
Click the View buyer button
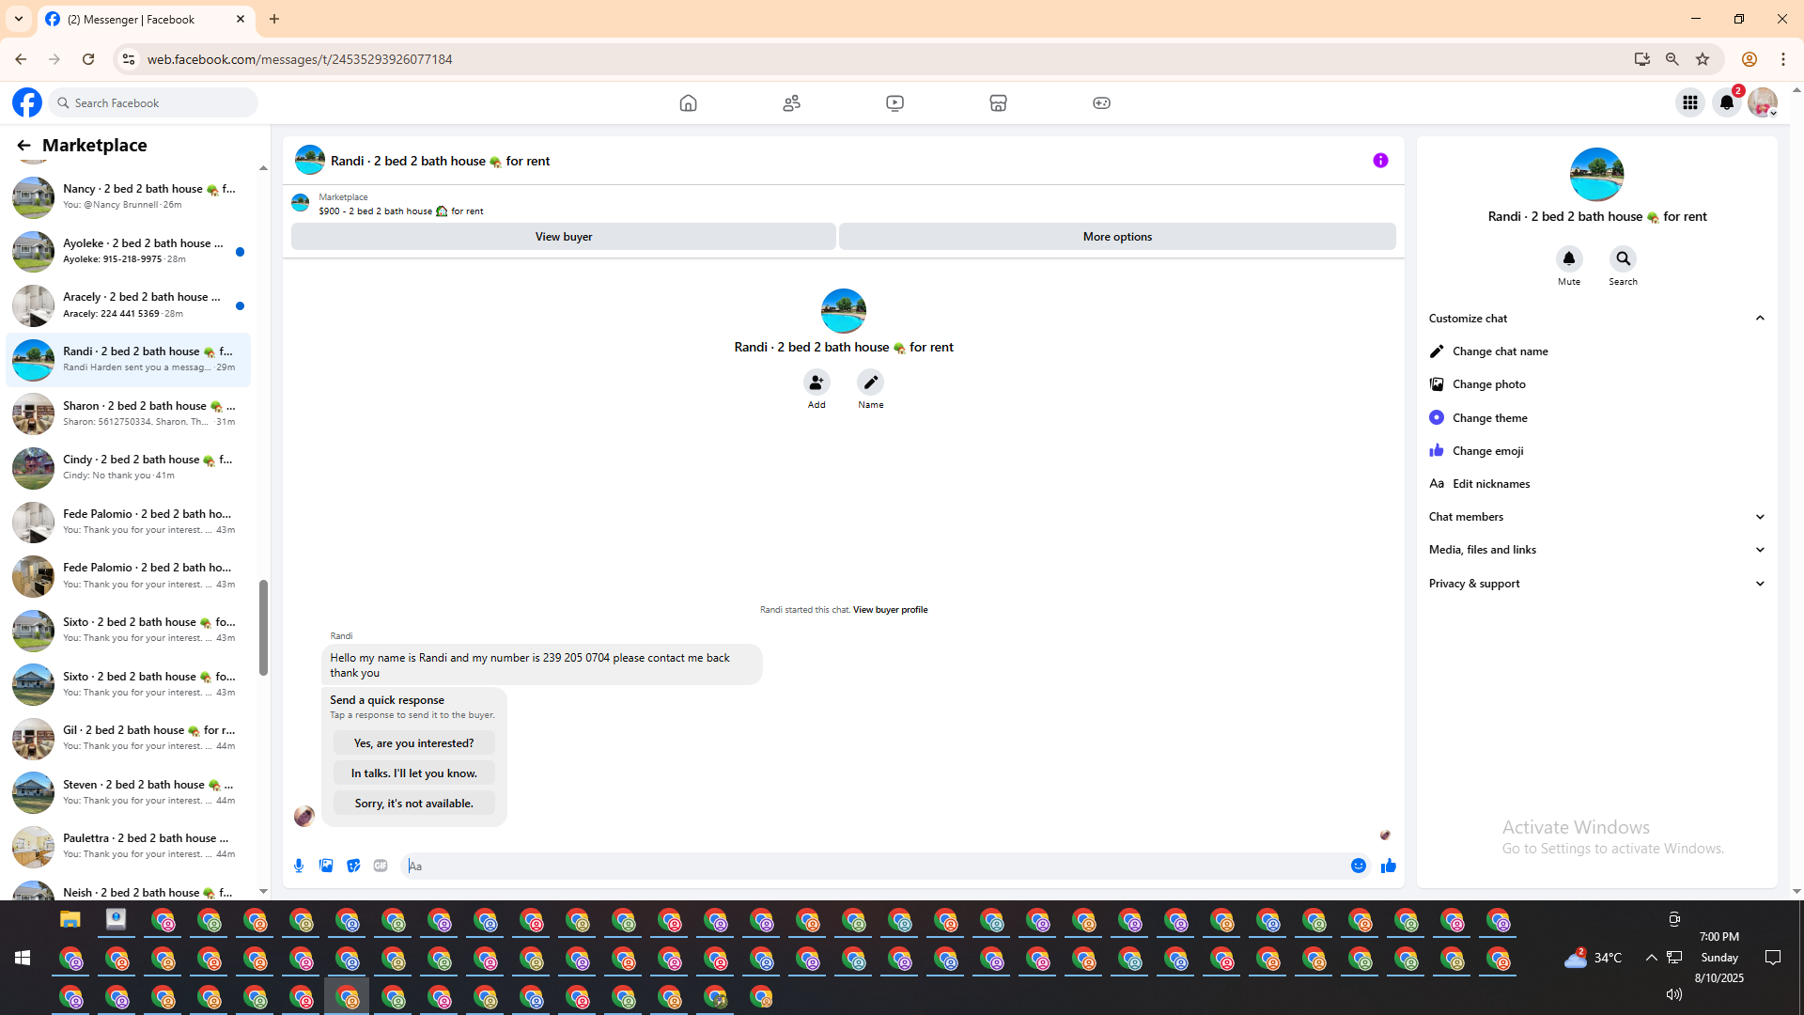[563, 237]
